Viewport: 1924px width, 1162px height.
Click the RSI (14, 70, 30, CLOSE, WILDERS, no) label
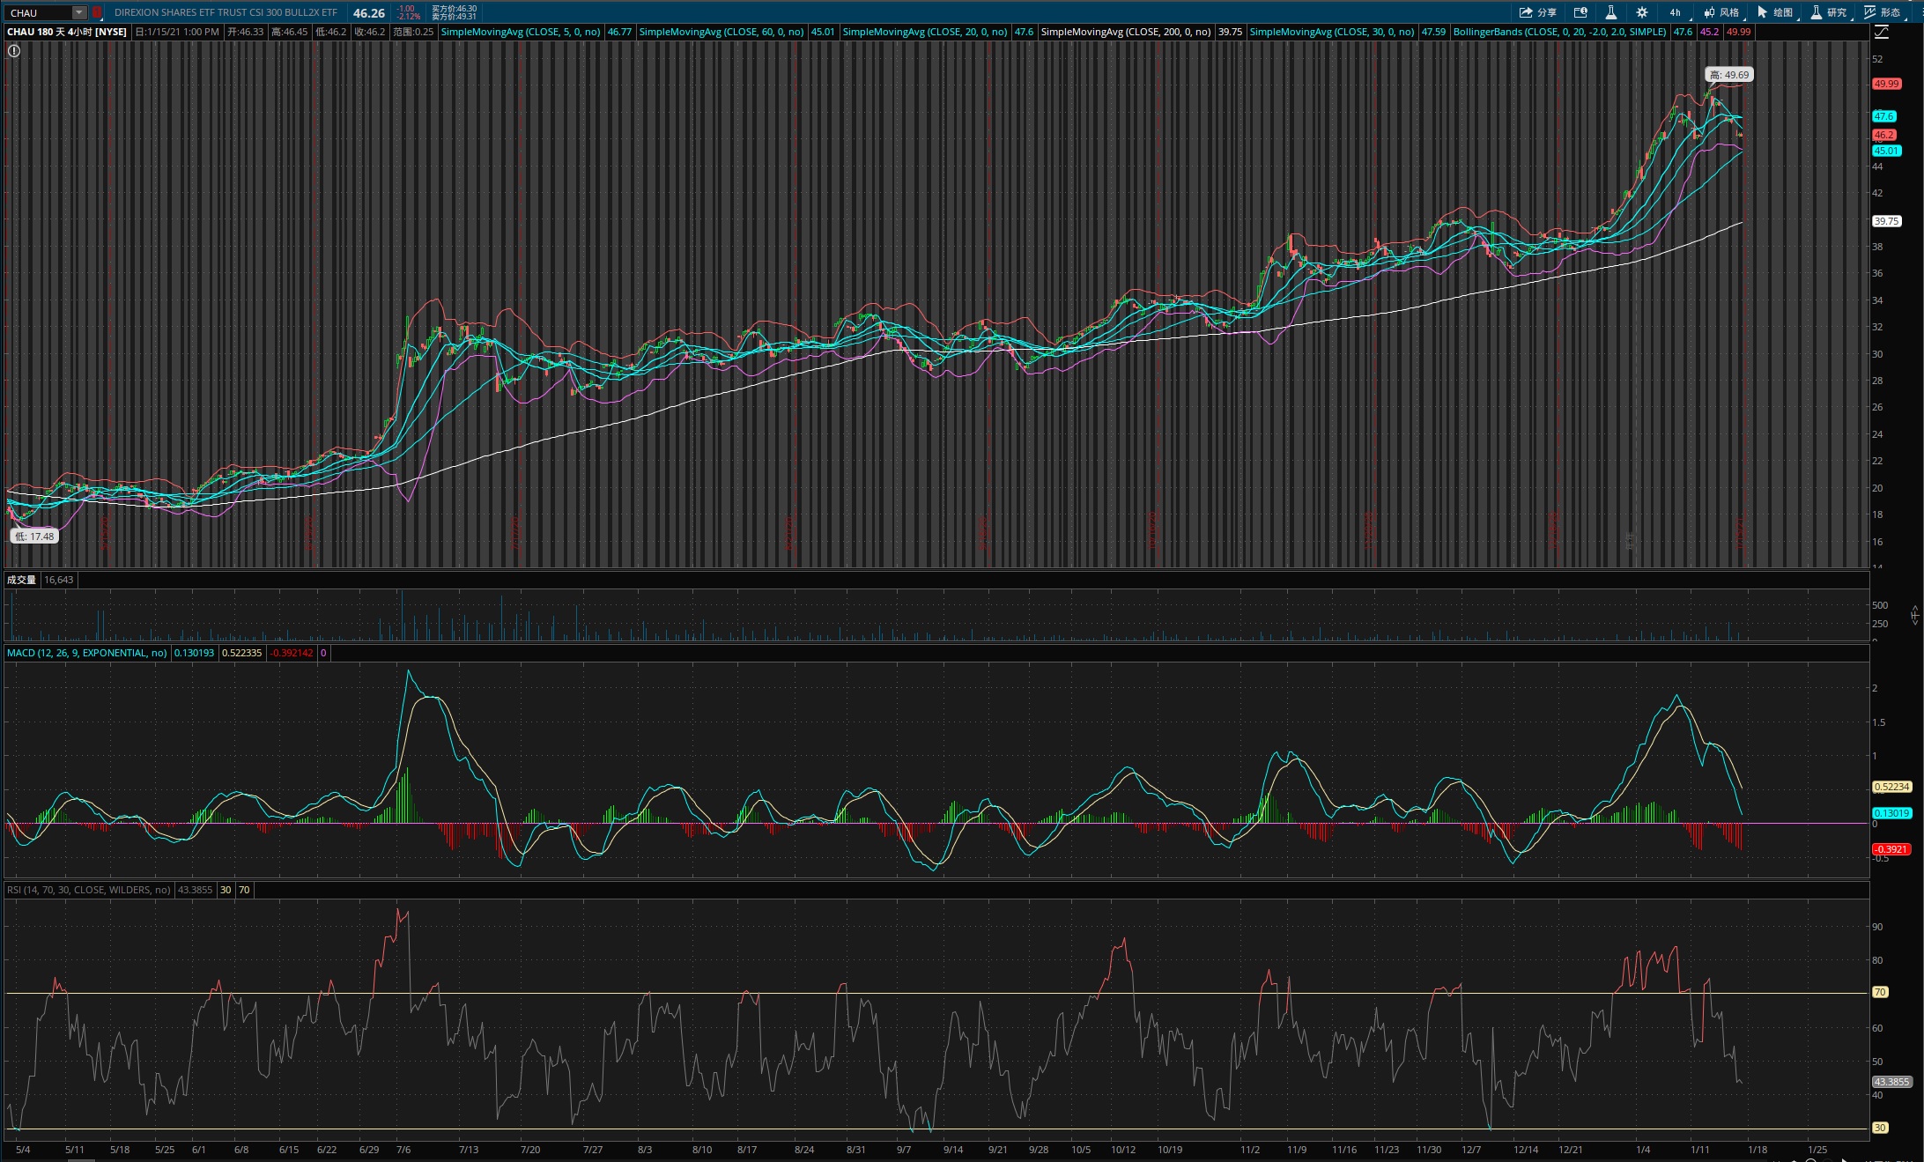pos(88,890)
